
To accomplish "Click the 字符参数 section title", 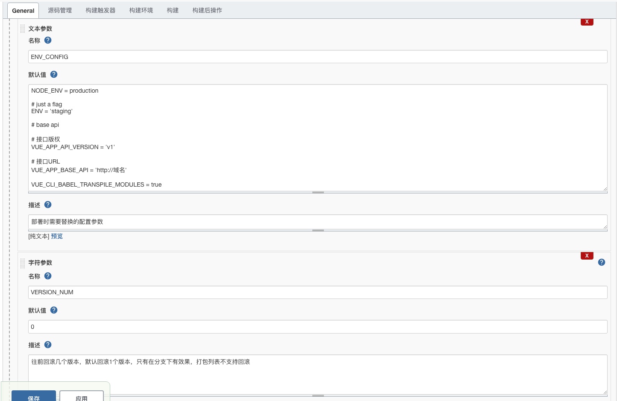I will point(40,263).
